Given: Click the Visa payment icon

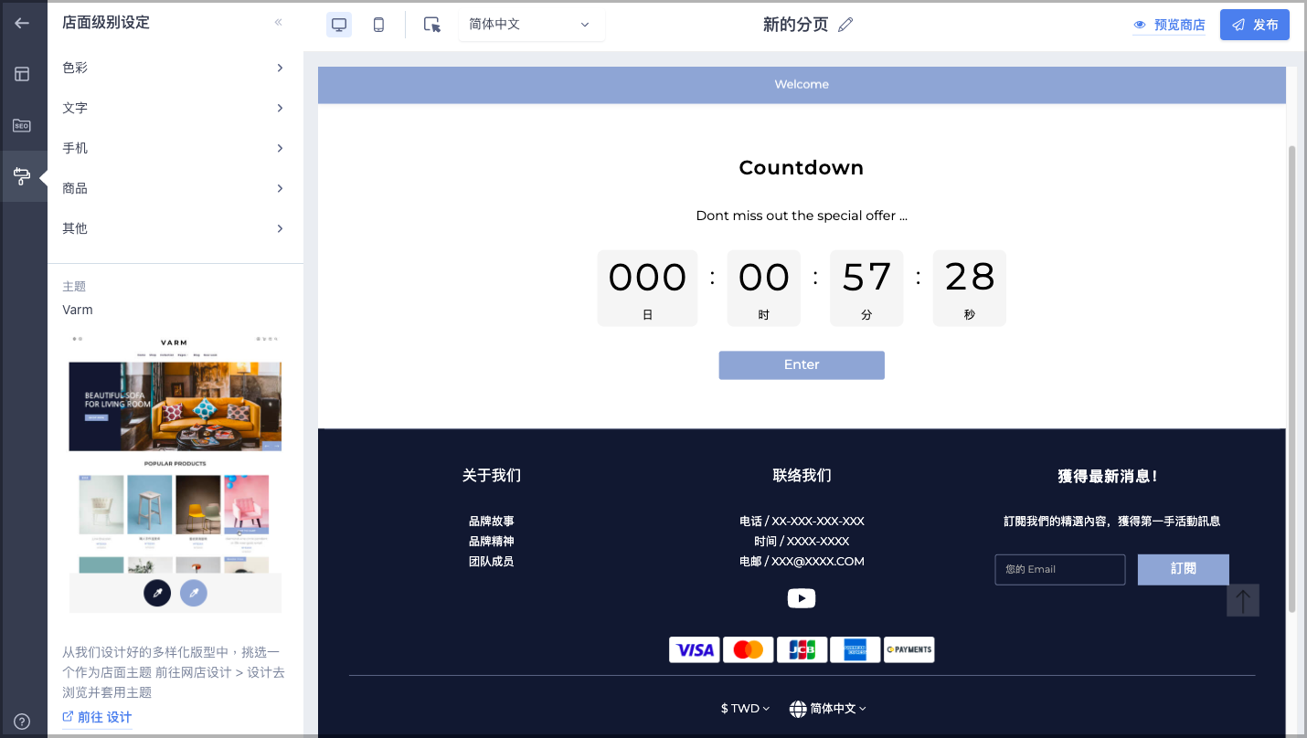Looking at the screenshot, I should pos(695,649).
